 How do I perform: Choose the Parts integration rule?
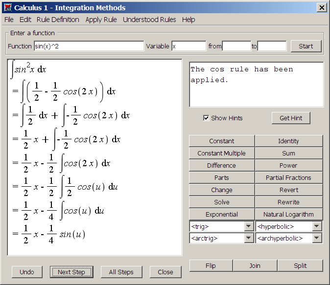tap(221, 177)
